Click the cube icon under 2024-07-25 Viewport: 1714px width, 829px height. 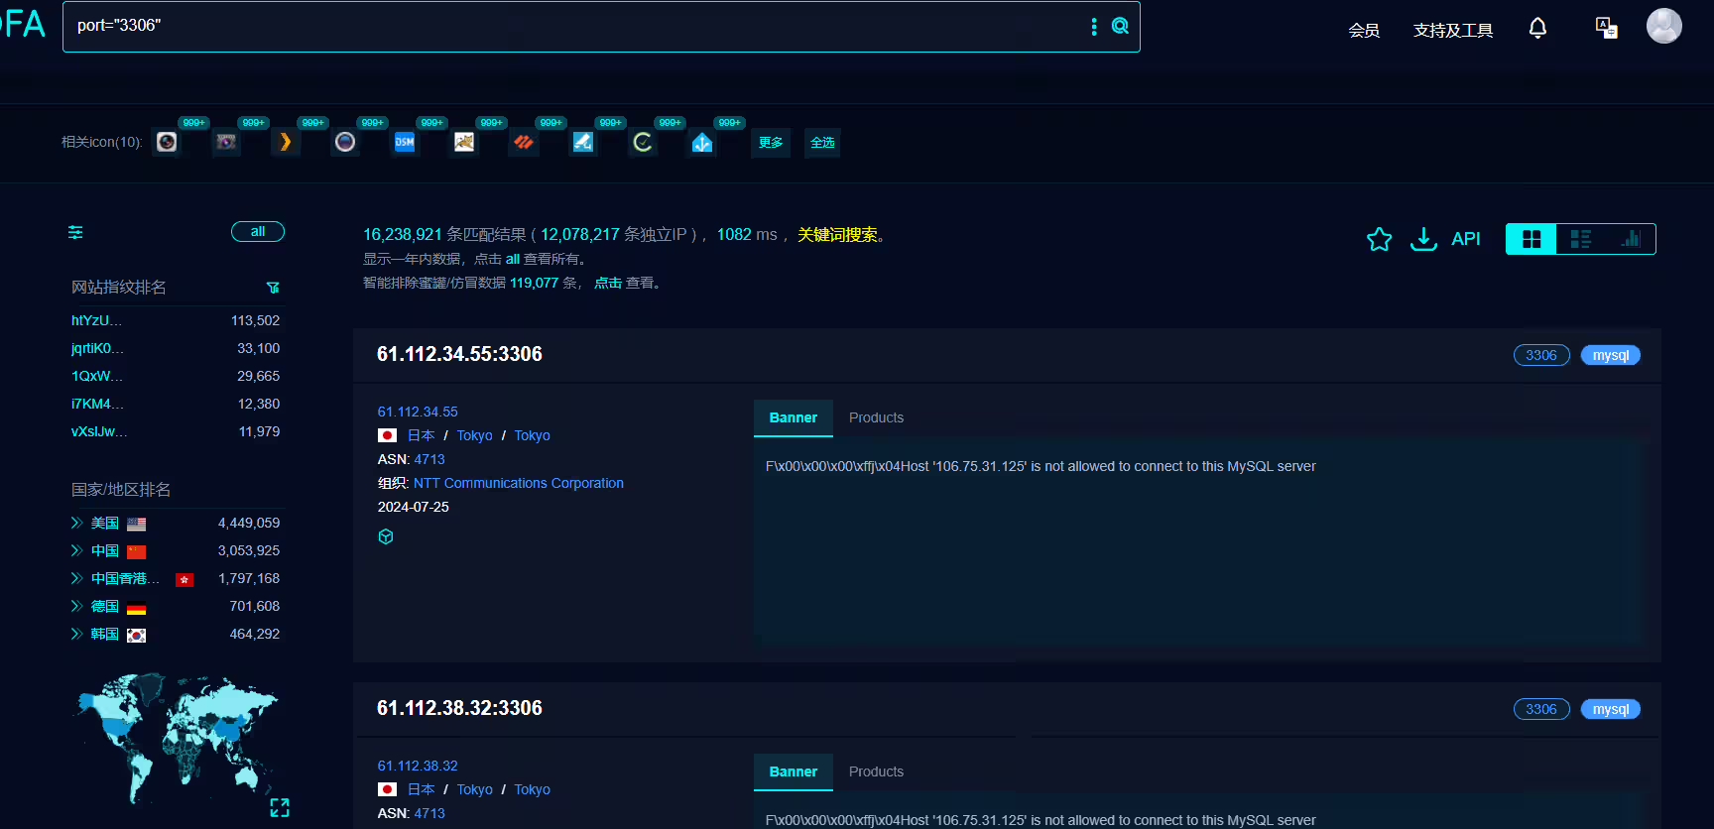(x=386, y=536)
